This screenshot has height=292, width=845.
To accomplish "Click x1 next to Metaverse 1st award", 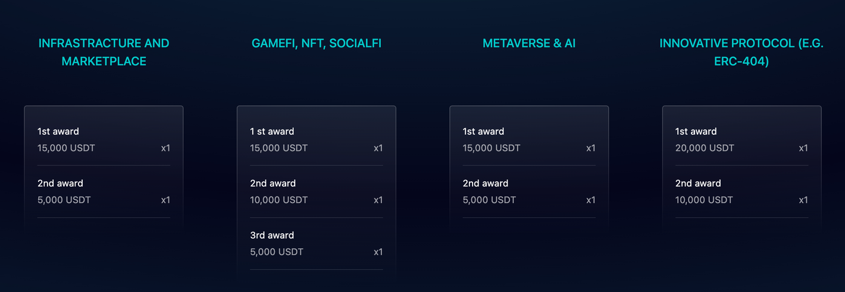I will [x=590, y=148].
